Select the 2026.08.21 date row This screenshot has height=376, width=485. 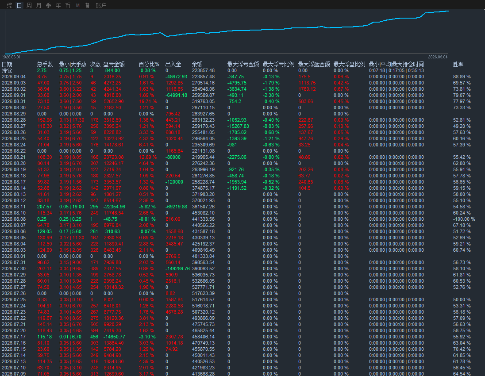click(14, 157)
